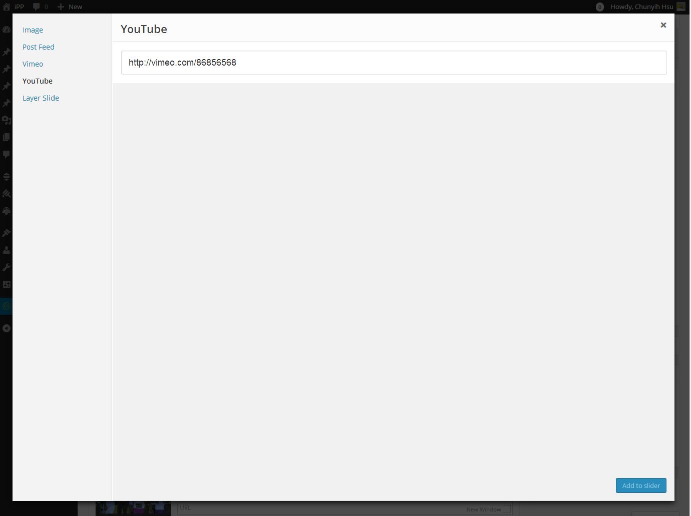
Task: Open the comments bubble in admin bar
Action: point(37,7)
